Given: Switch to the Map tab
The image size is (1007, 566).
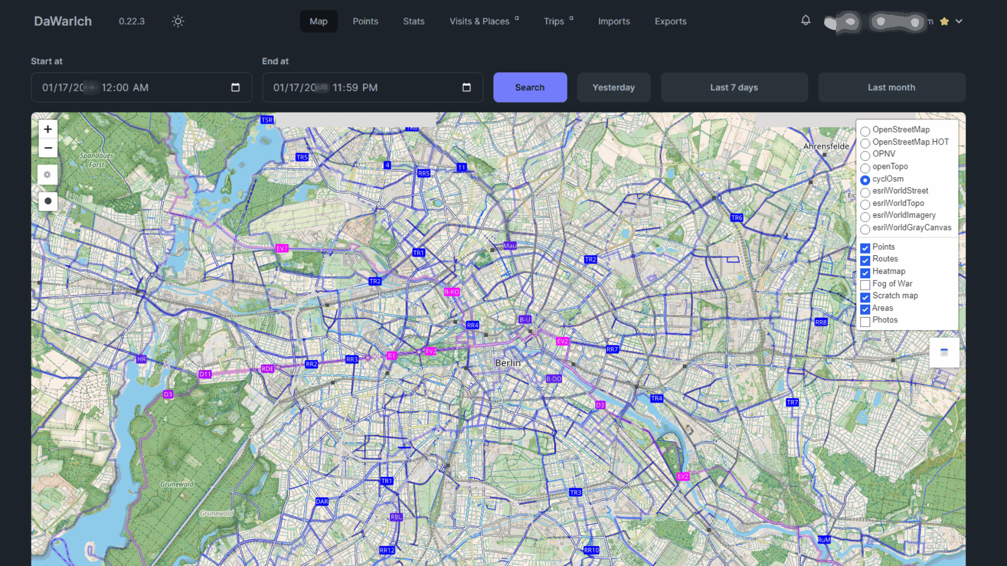Looking at the screenshot, I should [x=318, y=21].
